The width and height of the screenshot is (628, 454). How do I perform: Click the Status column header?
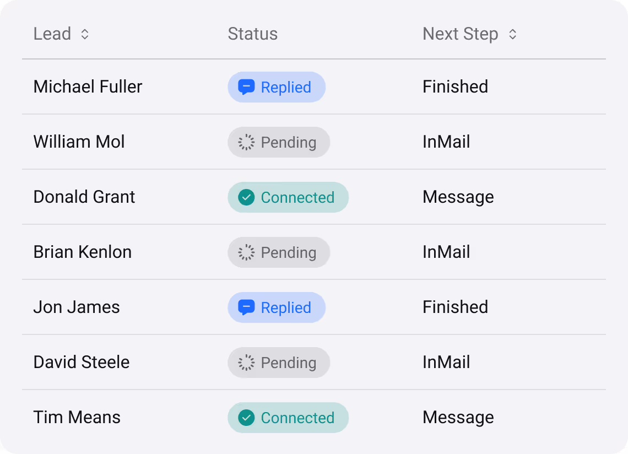coord(252,34)
